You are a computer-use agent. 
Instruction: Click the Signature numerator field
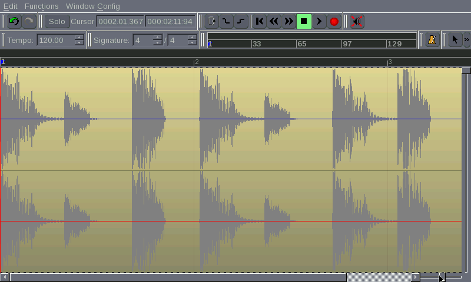142,40
